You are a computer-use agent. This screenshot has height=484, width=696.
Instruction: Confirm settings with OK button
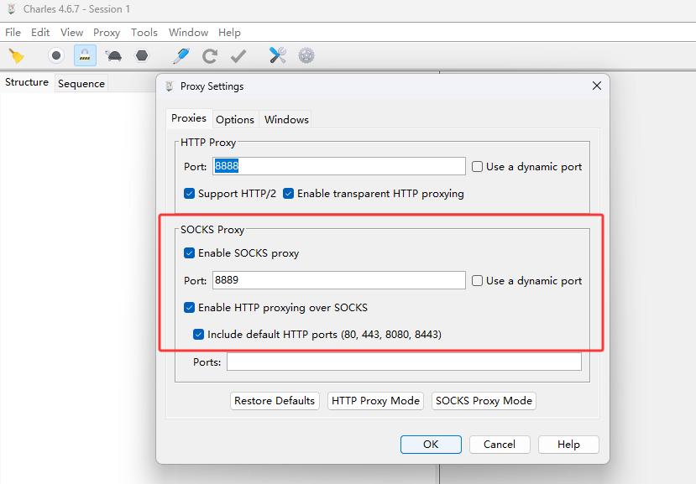coord(431,445)
